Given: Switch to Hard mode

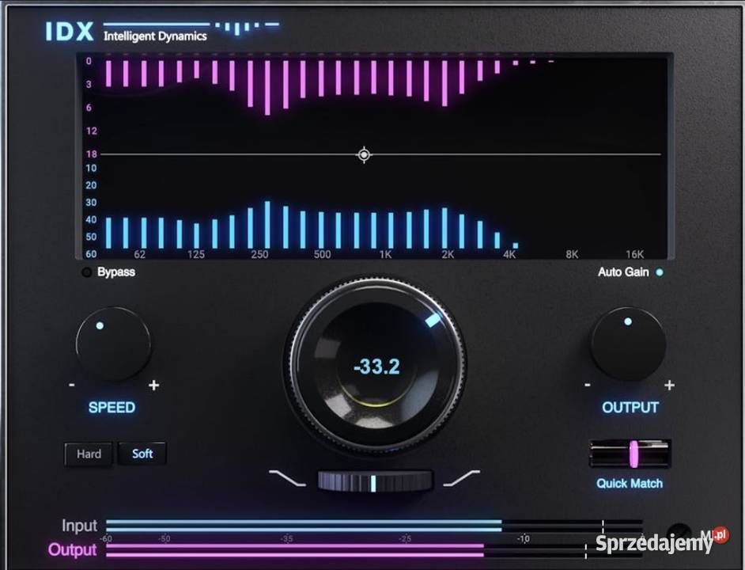Looking at the screenshot, I should coord(88,454).
